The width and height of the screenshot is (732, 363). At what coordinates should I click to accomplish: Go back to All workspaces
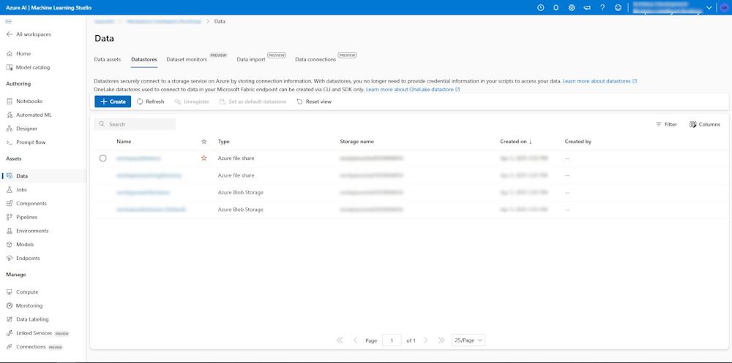[x=29, y=34]
